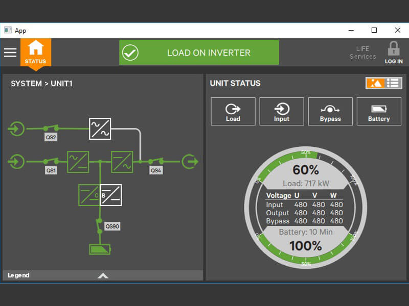Show the Bypass measurements
The height and width of the screenshot is (306, 409).
(x=330, y=112)
